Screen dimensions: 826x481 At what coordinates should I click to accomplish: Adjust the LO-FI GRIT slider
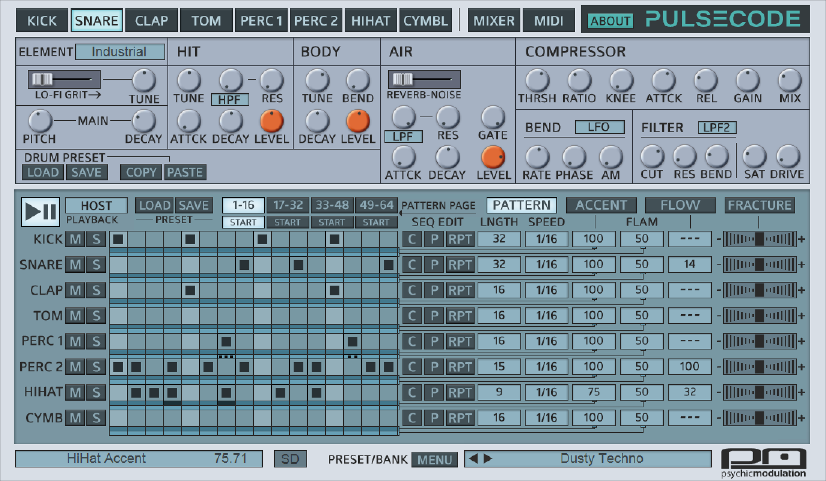click(x=64, y=79)
